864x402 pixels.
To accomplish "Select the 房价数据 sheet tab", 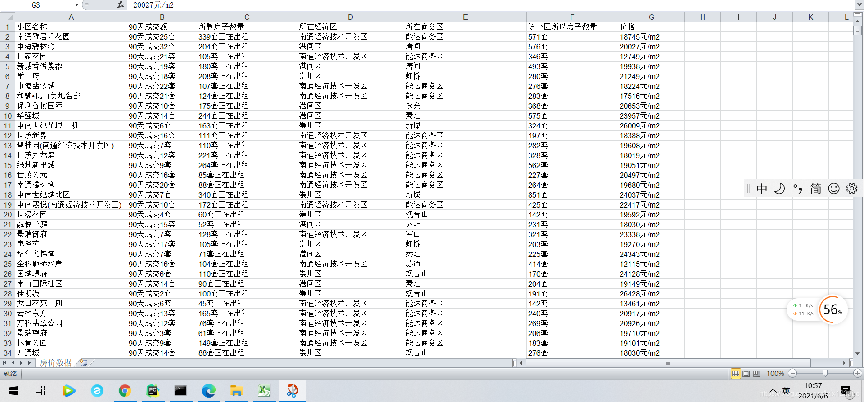I will pyautogui.click(x=56, y=362).
